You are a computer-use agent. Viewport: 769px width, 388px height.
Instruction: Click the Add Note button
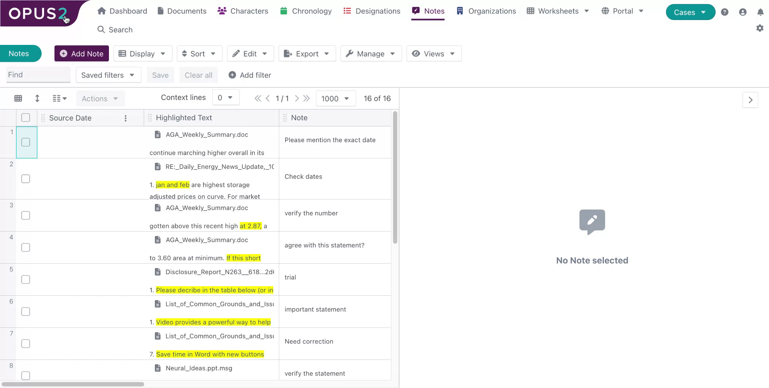click(x=81, y=53)
